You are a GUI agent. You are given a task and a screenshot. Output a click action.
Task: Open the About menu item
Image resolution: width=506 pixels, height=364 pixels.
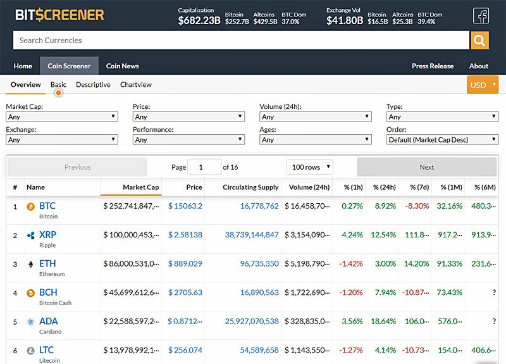(479, 66)
